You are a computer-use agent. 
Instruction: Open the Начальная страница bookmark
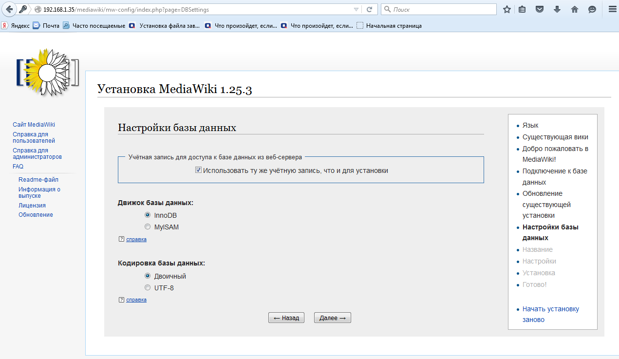click(389, 26)
